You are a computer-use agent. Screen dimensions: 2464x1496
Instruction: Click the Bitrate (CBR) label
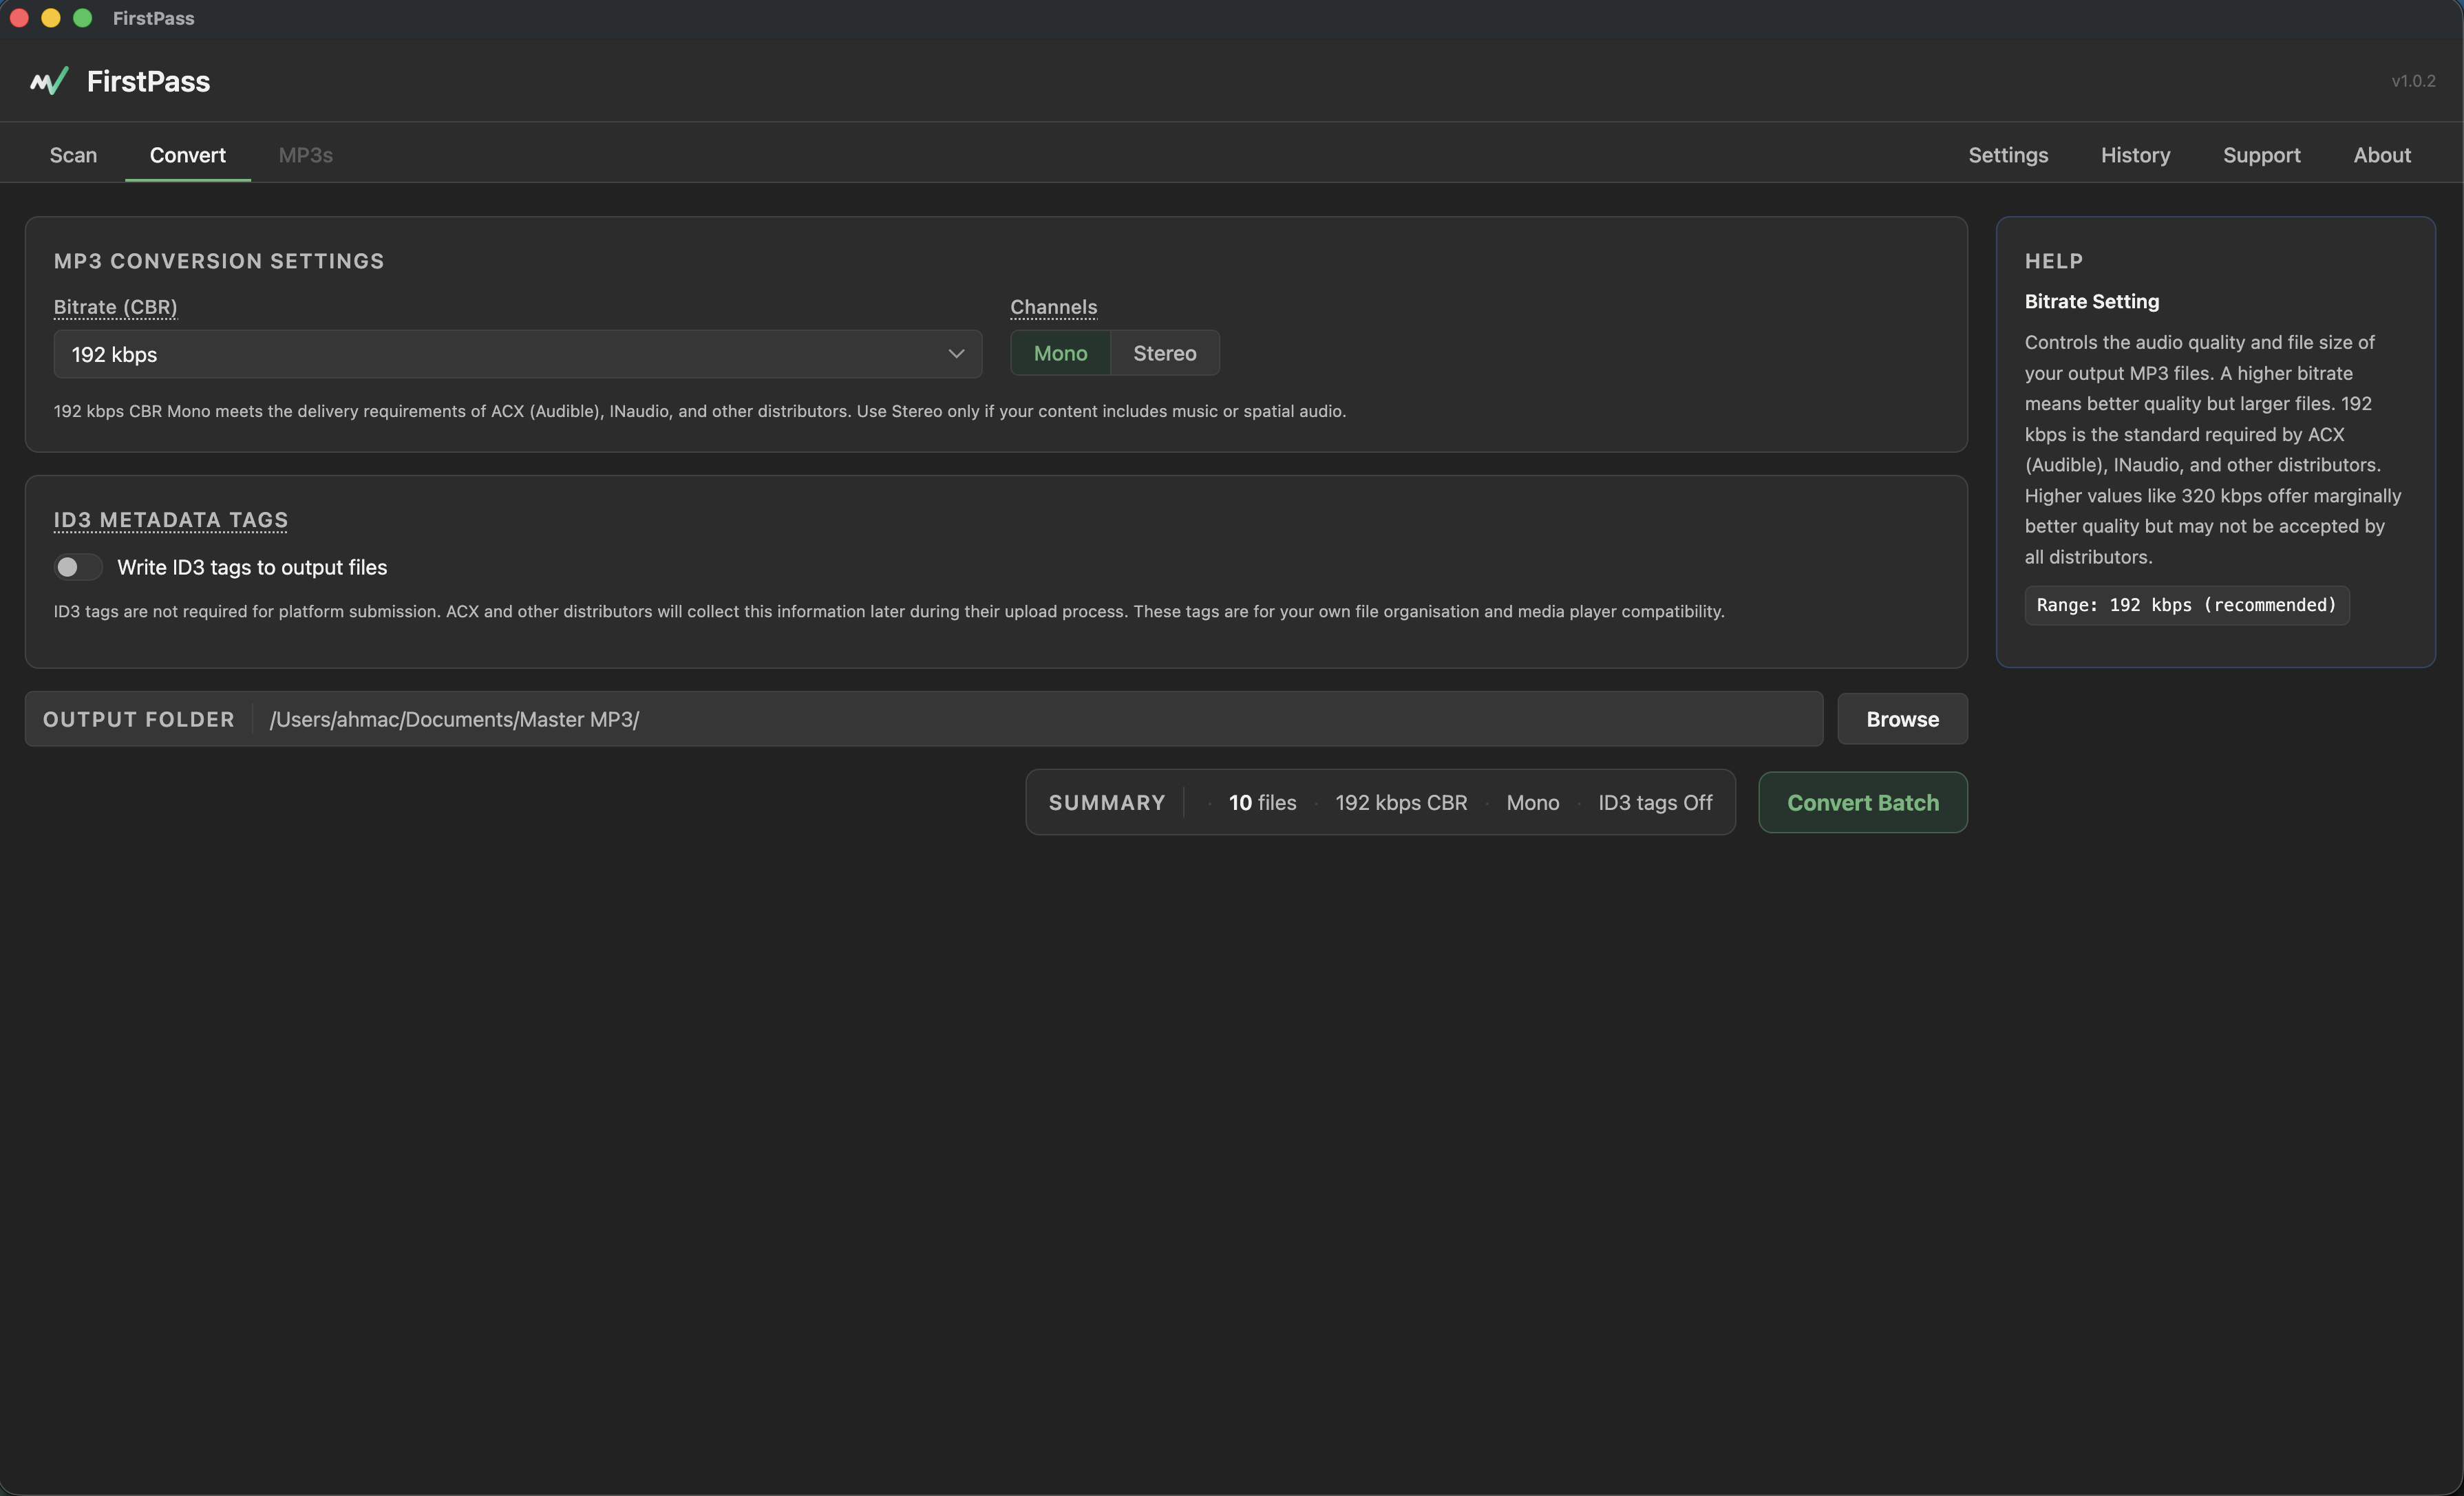pos(115,307)
